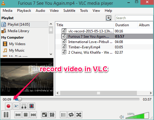Viewport: 154px width, 120px height.
Task: Sort by the Album column header
Action: pyautogui.click(x=145, y=25)
